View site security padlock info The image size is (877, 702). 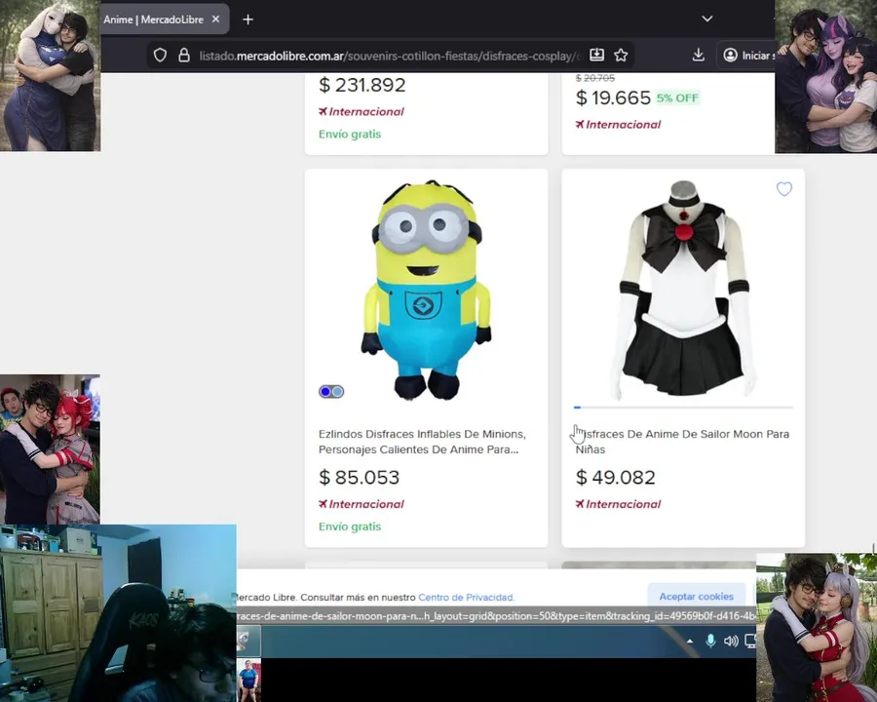183,55
